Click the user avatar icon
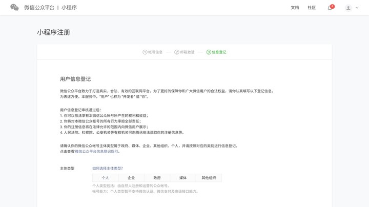Viewport: 369px width, 207px height. click(348, 8)
